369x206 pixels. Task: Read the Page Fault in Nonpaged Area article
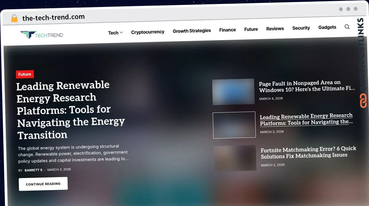pos(307,86)
